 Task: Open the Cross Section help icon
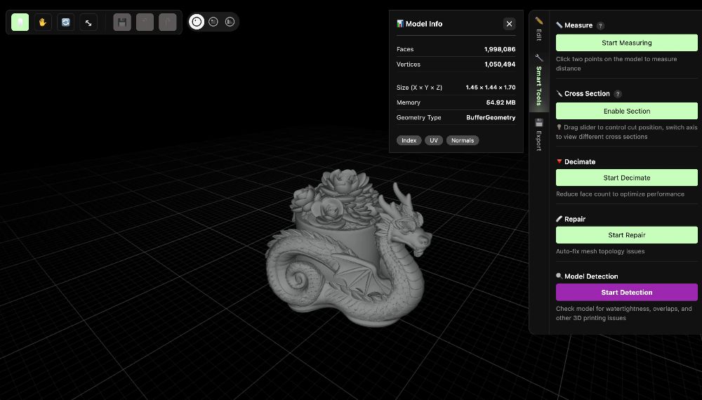[617, 94]
